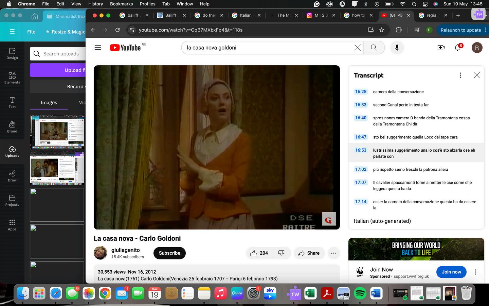Viewport: 489px width, 306px height.
Task: Click transcript line 'camera della conversazione'
Action: point(398,92)
